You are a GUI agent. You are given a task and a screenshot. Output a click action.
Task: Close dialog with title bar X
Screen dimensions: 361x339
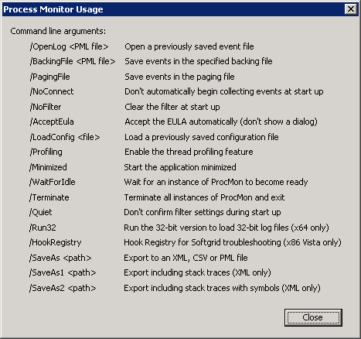point(351,9)
